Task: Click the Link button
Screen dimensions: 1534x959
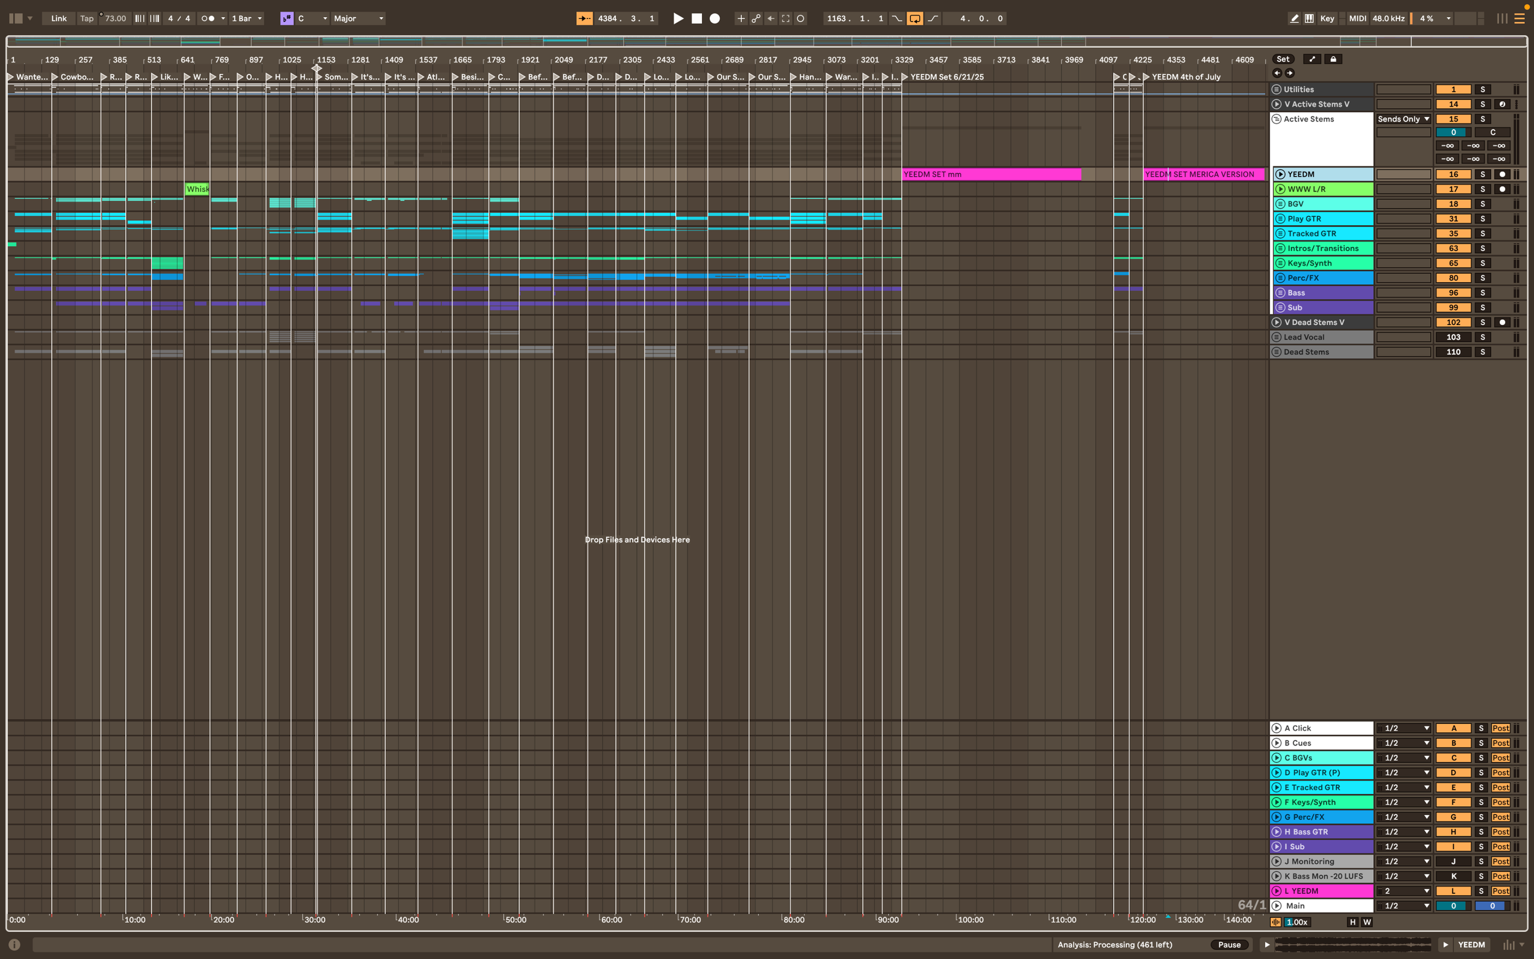Action: click(x=58, y=18)
